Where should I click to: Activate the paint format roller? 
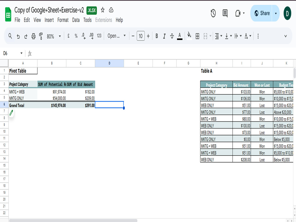41,36
